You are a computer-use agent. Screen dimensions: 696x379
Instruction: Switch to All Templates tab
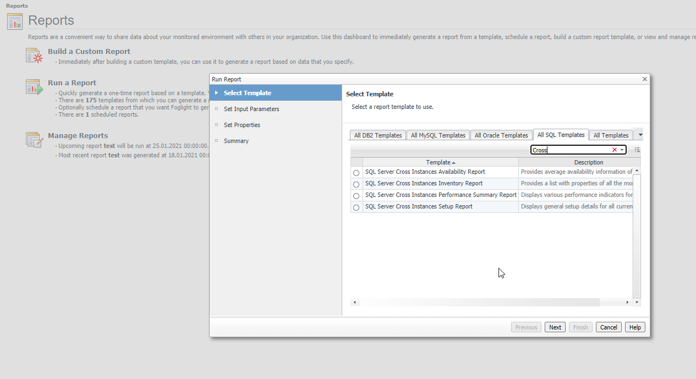tap(611, 135)
